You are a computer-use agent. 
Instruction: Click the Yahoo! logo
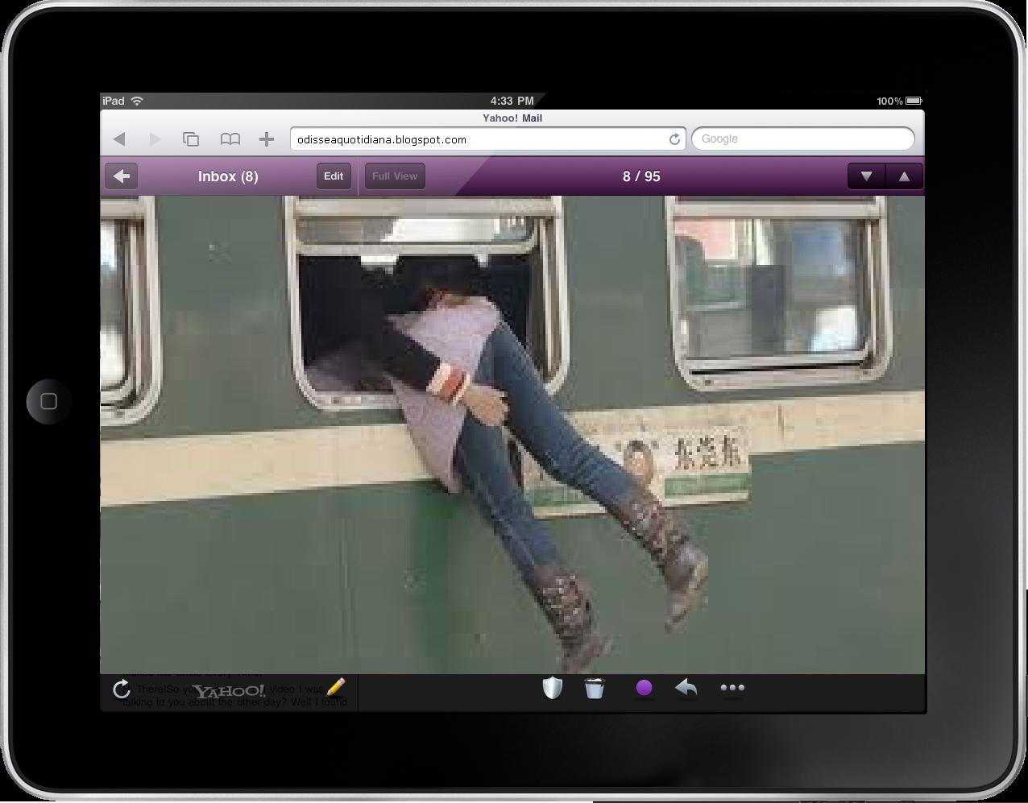[x=232, y=690]
